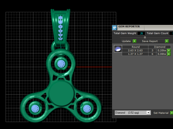
Task: Click the green arrow next to Save Report
Action: point(167,41)
